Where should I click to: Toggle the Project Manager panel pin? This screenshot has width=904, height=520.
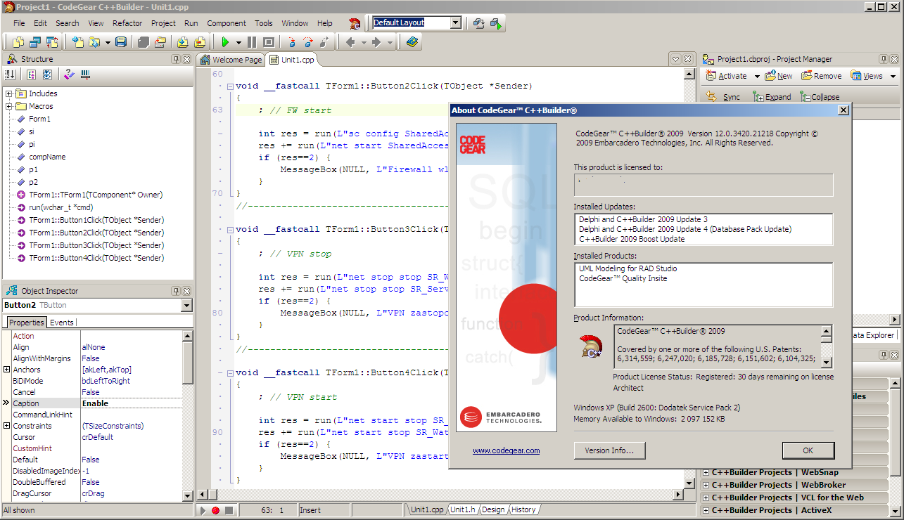[885, 59]
